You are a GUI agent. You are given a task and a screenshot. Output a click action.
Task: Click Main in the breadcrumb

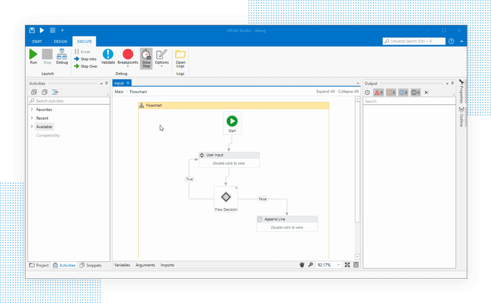point(119,92)
